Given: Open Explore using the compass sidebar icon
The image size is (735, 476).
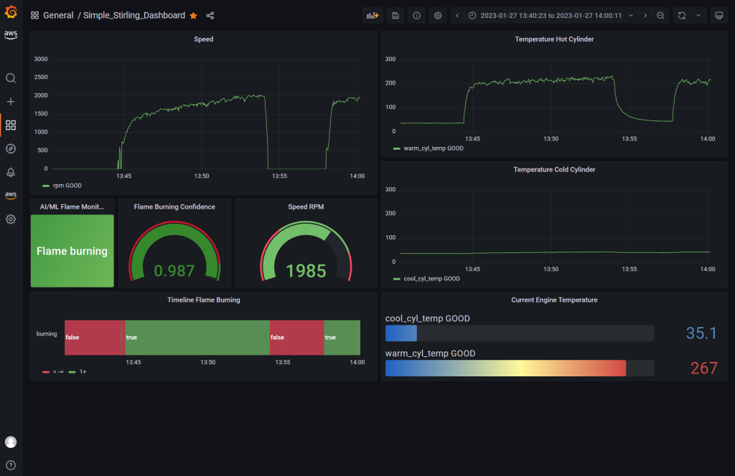Looking at the screenshot, I should tap(10, 148).
